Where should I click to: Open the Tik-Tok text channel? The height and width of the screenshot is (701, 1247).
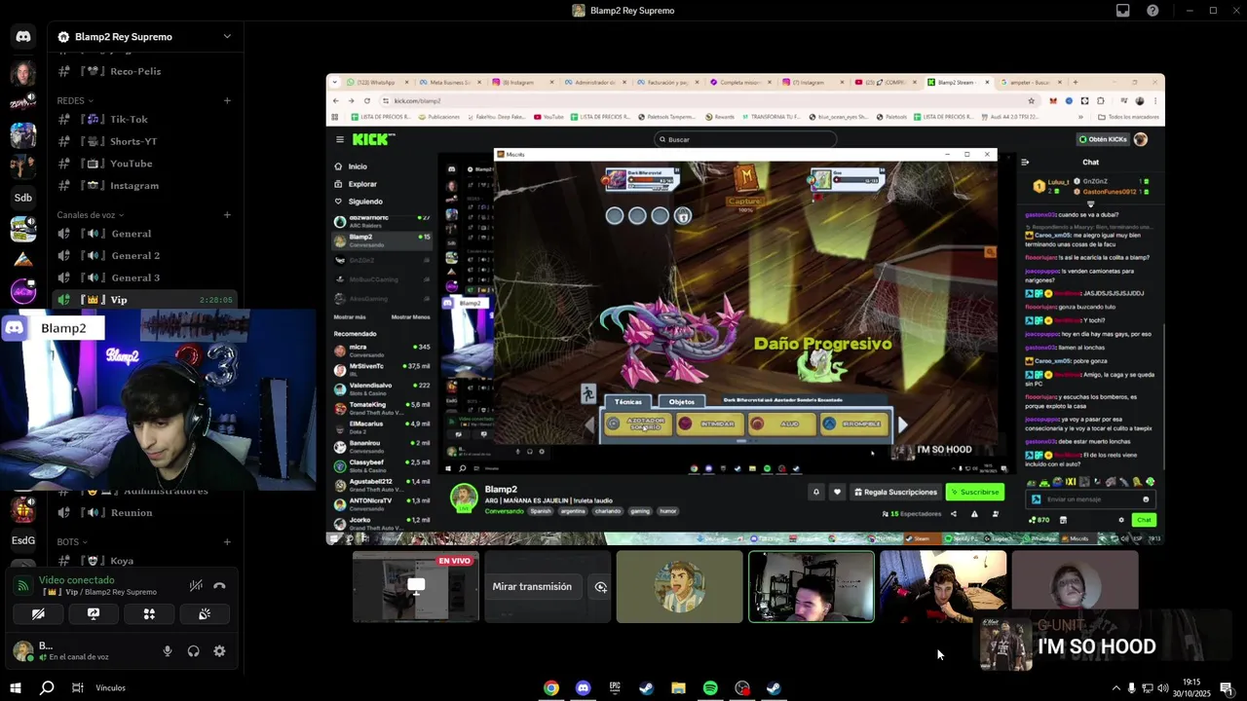click(x=145, y=120)
